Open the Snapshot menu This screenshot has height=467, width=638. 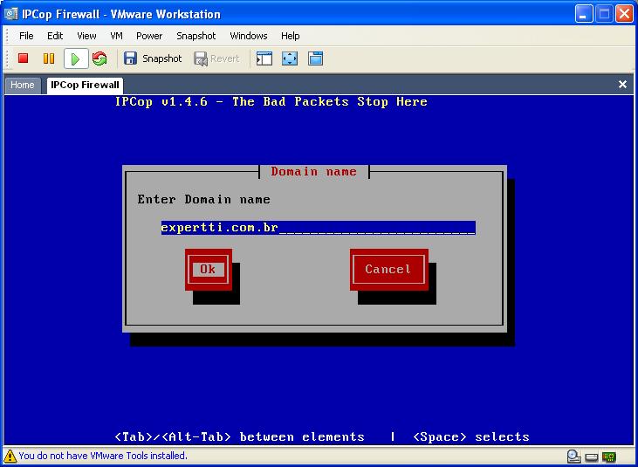tap(196, 36)
